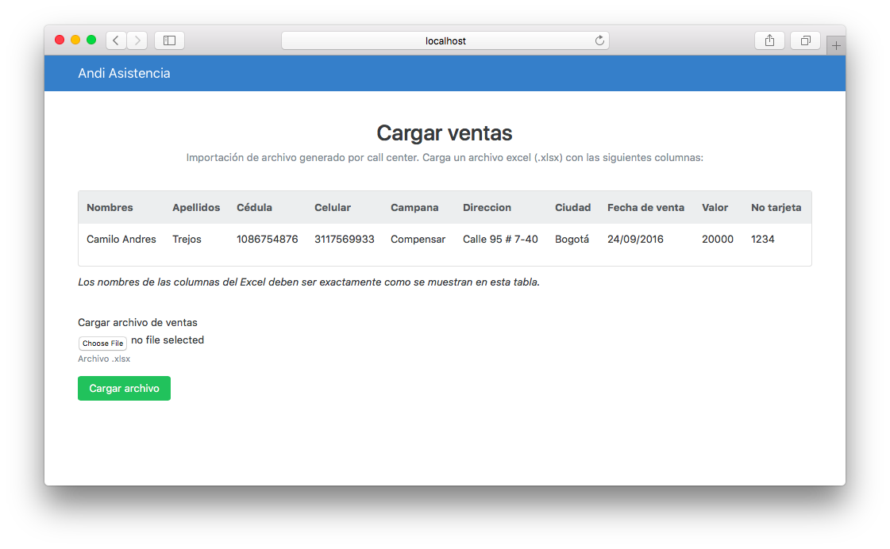The image size is (890, 549).
Task: Click the localhost address bar
Action: coord(445,40)
